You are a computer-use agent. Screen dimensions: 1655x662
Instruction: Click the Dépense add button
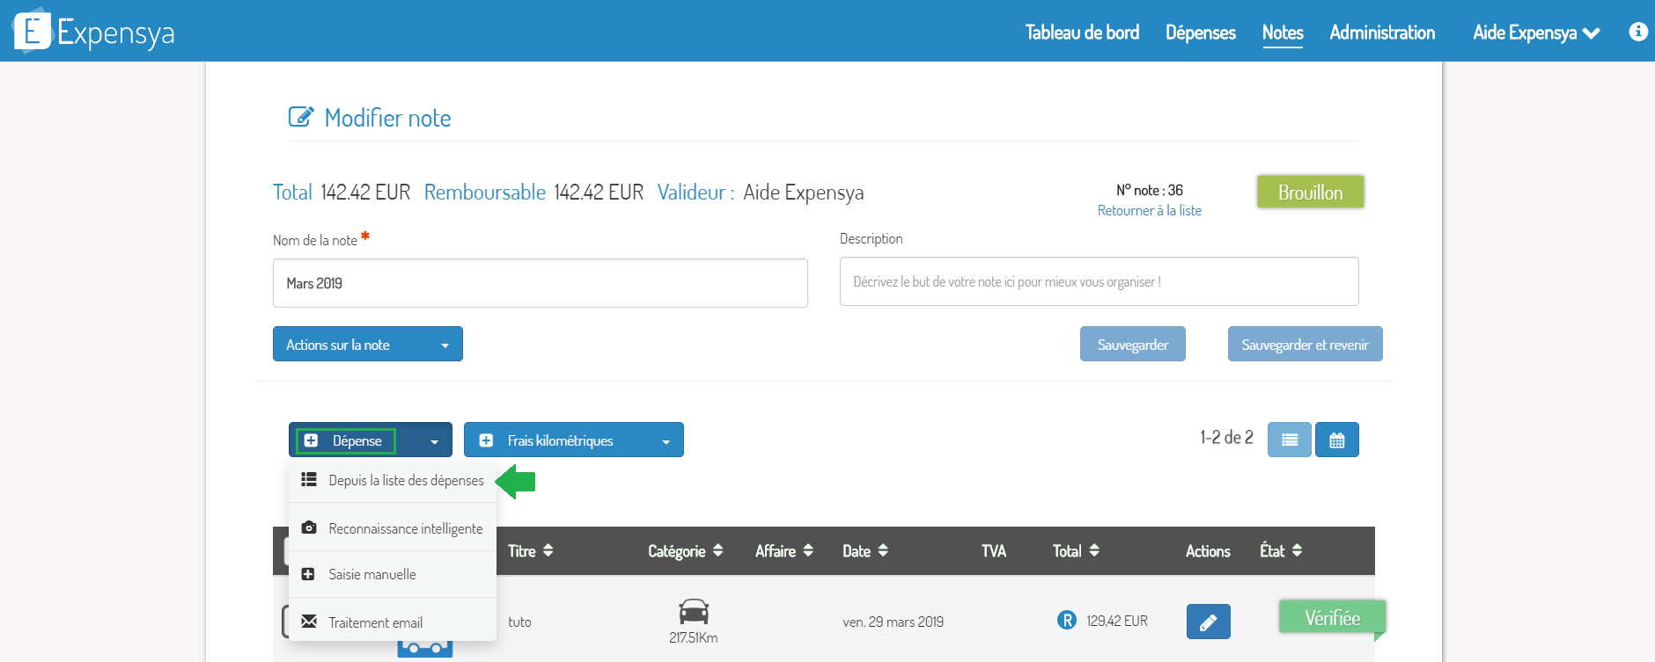(346, 440)
